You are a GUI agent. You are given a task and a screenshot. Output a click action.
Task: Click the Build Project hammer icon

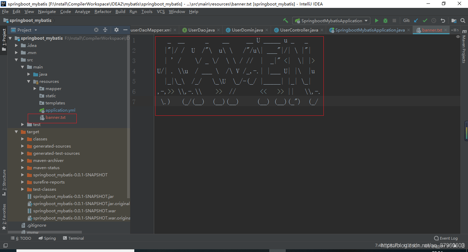pyautogui.click(x=285, y=21)
